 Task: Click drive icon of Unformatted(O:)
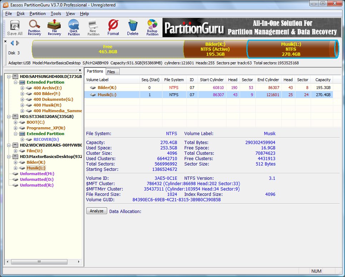pyautogui.click(x=15, y=179)
